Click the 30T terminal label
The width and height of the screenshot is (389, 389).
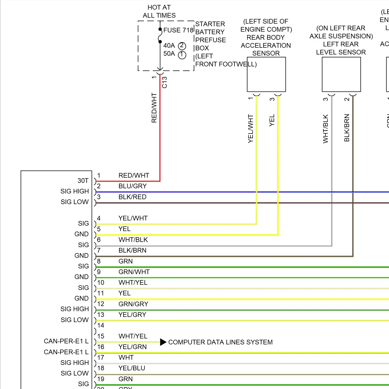tap(83, 181)
